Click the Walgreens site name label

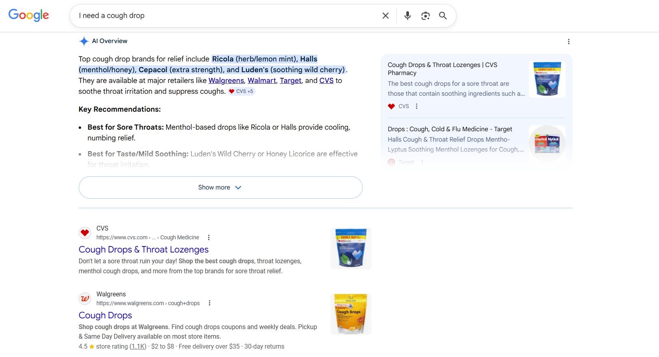[x=111, y=294]
